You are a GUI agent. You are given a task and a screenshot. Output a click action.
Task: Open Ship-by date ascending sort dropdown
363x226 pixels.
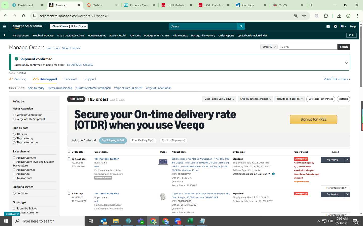(255, 99)
